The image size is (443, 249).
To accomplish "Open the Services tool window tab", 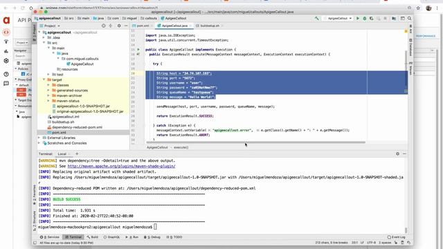I will coord(49,237).
